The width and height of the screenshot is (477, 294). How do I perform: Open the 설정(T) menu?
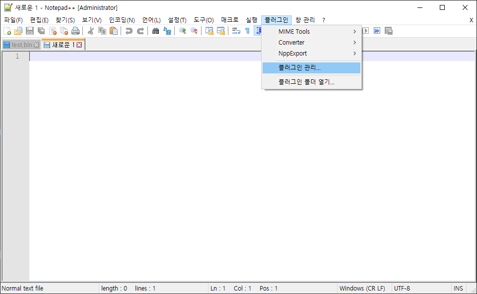[x=177, y=20]
